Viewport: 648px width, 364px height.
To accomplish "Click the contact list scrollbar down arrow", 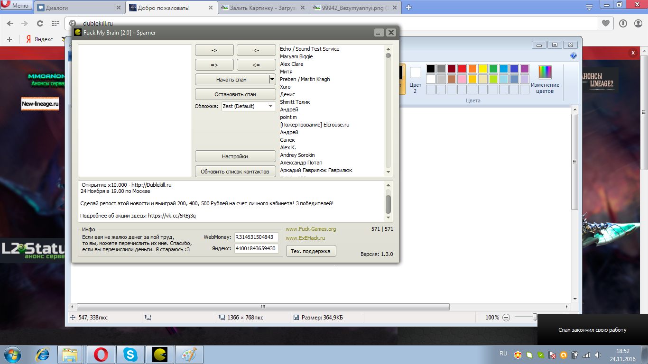I will click(x=388, y=173).
